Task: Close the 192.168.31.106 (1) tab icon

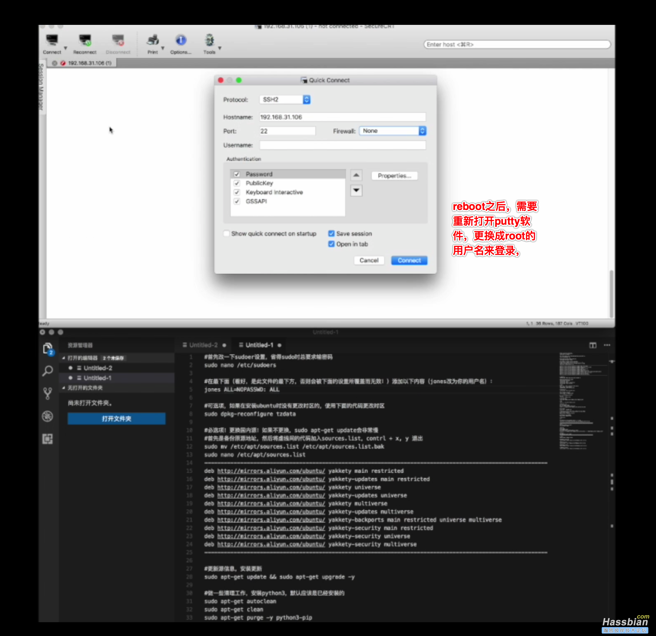Action: pyautogui.click(x=55, y=63)
